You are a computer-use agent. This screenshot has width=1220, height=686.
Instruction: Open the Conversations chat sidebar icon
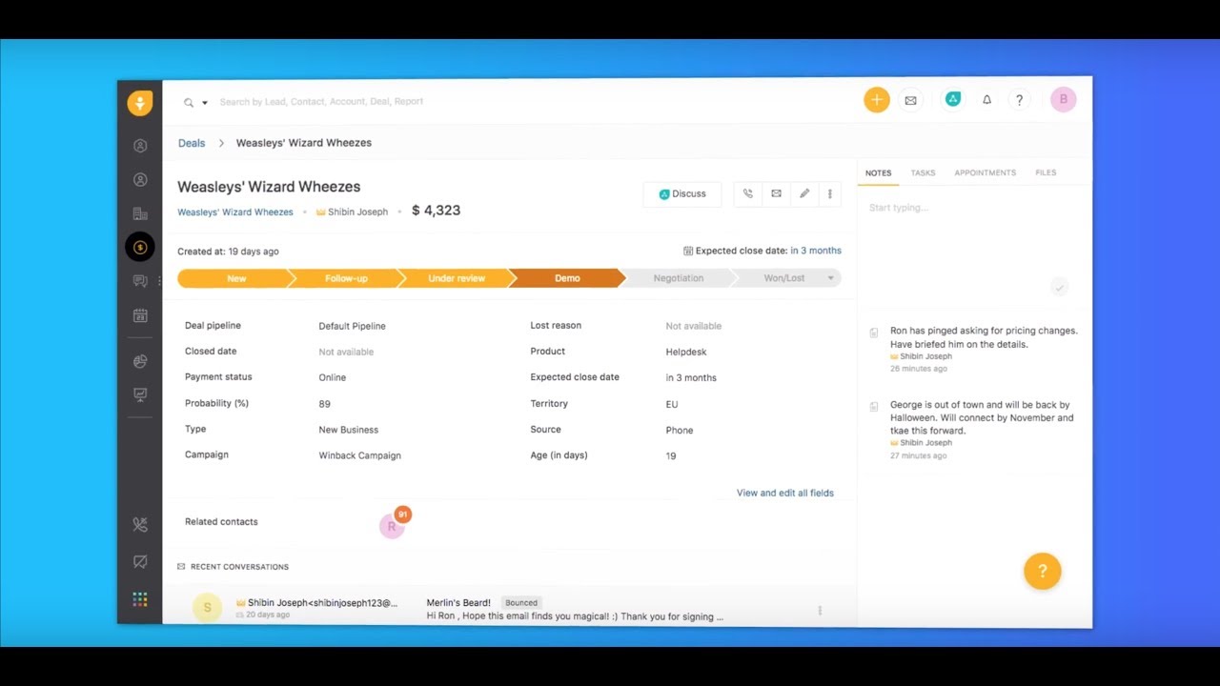coord(140,281)
